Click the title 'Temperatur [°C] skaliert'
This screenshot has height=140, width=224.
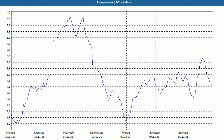click(x=114, y=3)
